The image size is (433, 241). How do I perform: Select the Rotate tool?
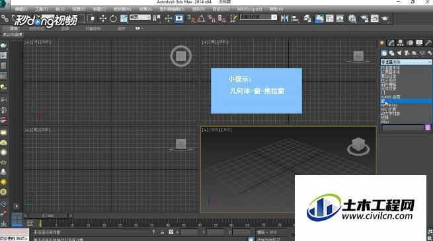click(113, 18)
